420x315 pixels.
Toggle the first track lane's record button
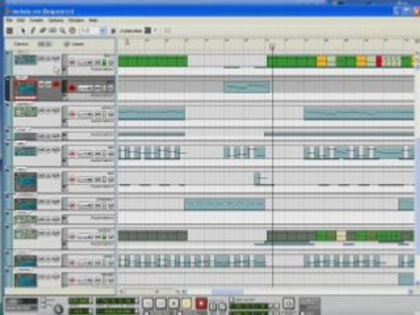click(72, 63)
